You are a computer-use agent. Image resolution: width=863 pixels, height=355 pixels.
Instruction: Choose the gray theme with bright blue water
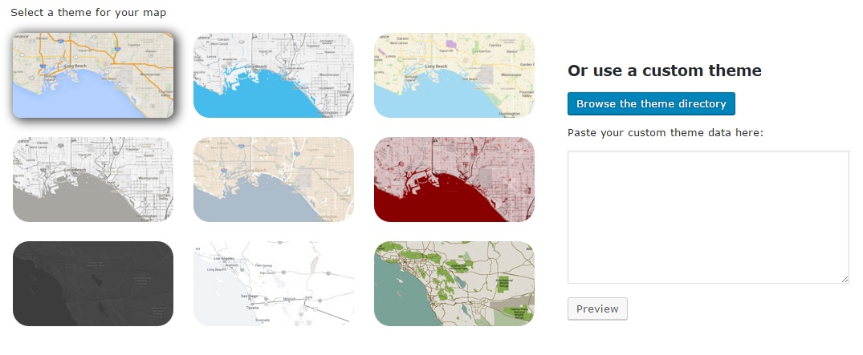[274, 75]
